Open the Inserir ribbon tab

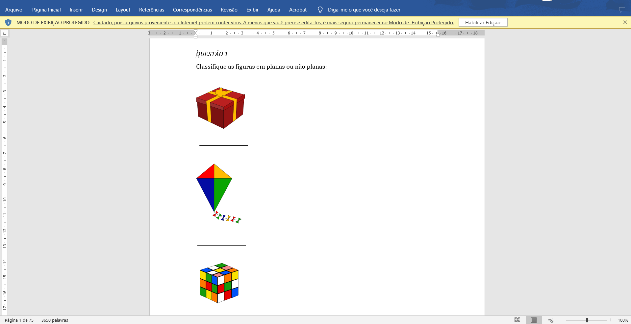[x=76, y=10]
